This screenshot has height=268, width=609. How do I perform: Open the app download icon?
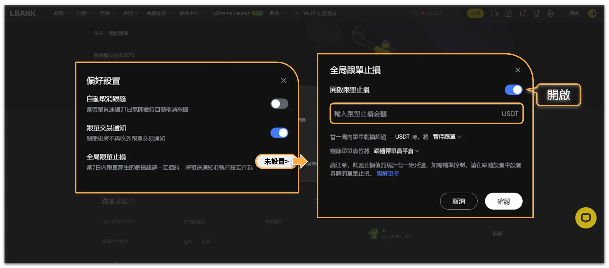[537, 13]
